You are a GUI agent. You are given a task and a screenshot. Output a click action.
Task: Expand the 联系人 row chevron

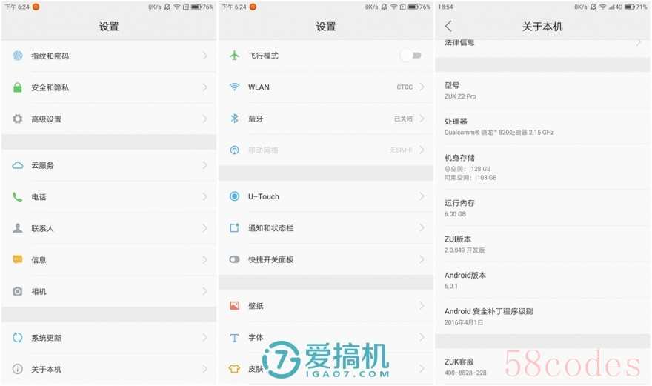(204, 228)
